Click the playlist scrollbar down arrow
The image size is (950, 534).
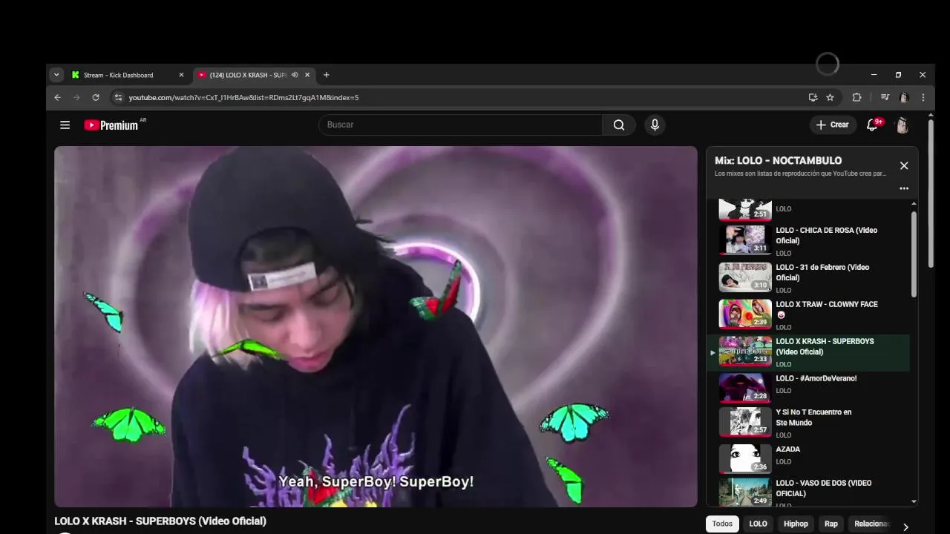(914, 502)
